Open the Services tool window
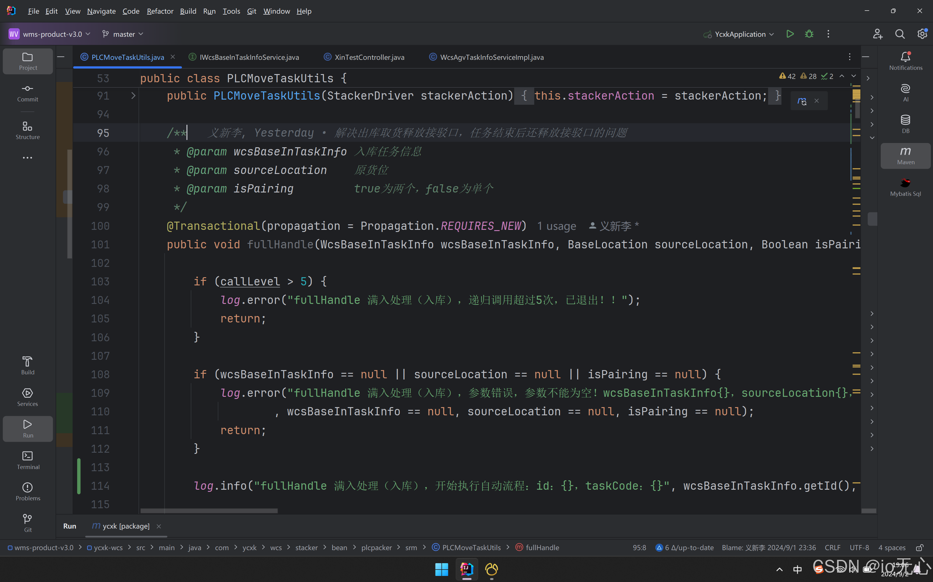Image resolution: width=933 pixels, height=582 pixels. [28, 397]
